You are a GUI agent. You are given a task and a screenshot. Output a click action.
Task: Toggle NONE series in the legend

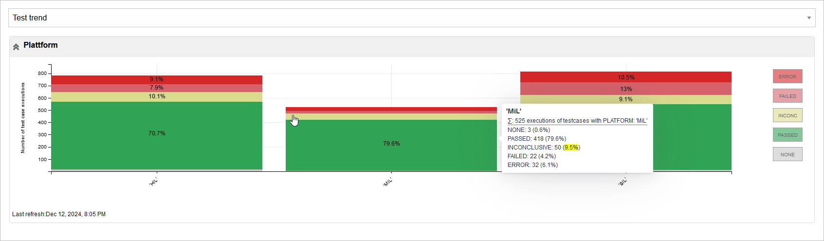tap(787, 154)
